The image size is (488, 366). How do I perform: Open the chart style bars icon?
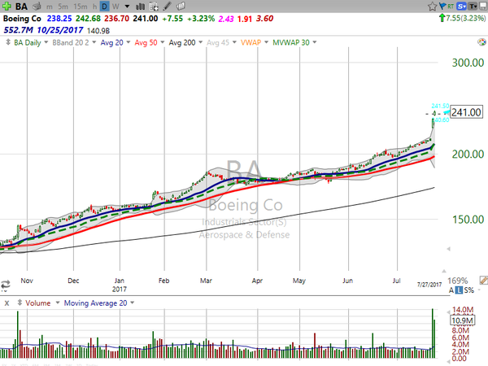[141, 6]
